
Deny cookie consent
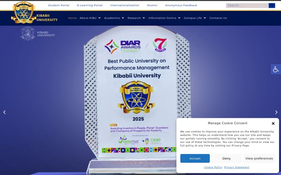(x=226, y=158)
